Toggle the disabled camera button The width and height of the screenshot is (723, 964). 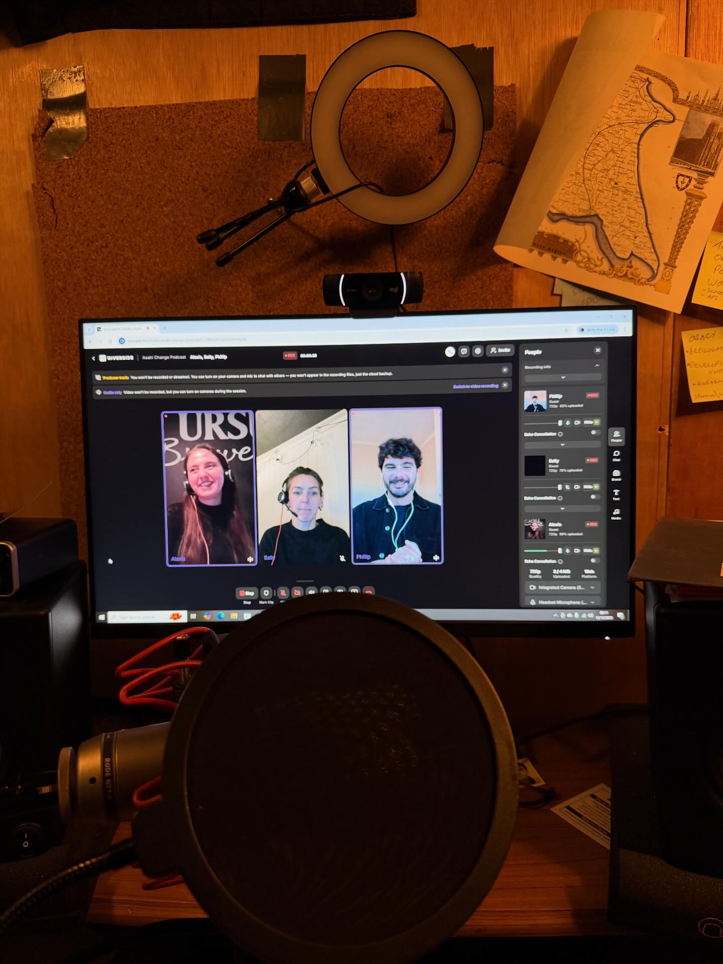click(297, 593)
